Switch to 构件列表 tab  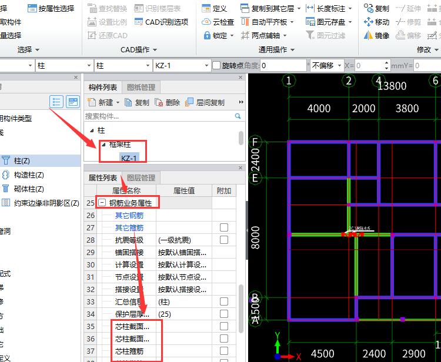(x=103, y=88)
